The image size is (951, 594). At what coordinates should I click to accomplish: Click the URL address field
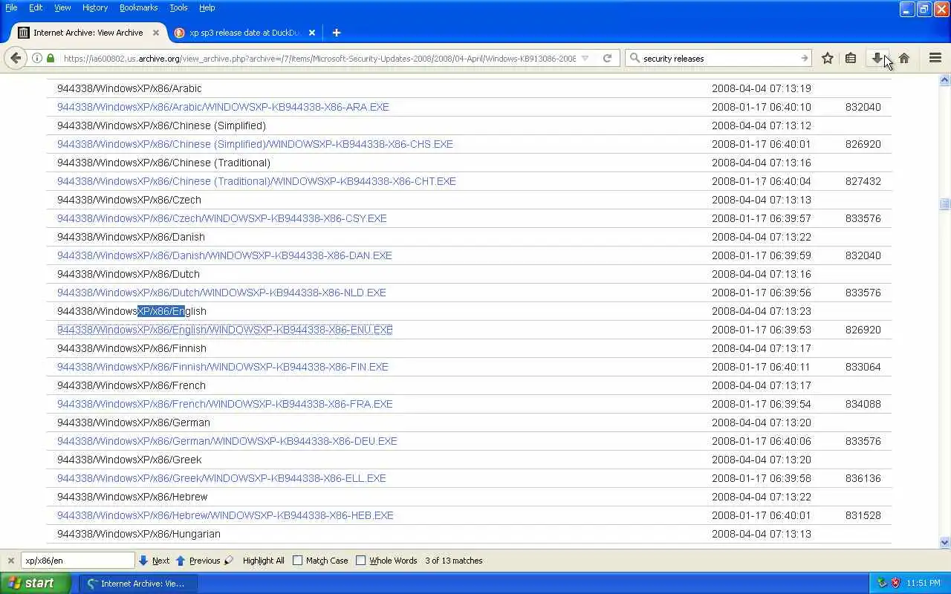(x=319, y=58)
